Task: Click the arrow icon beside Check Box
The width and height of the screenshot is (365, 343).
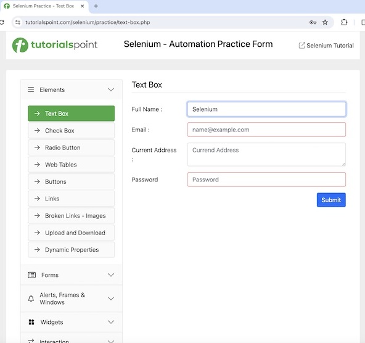Action: coord(37,131)
